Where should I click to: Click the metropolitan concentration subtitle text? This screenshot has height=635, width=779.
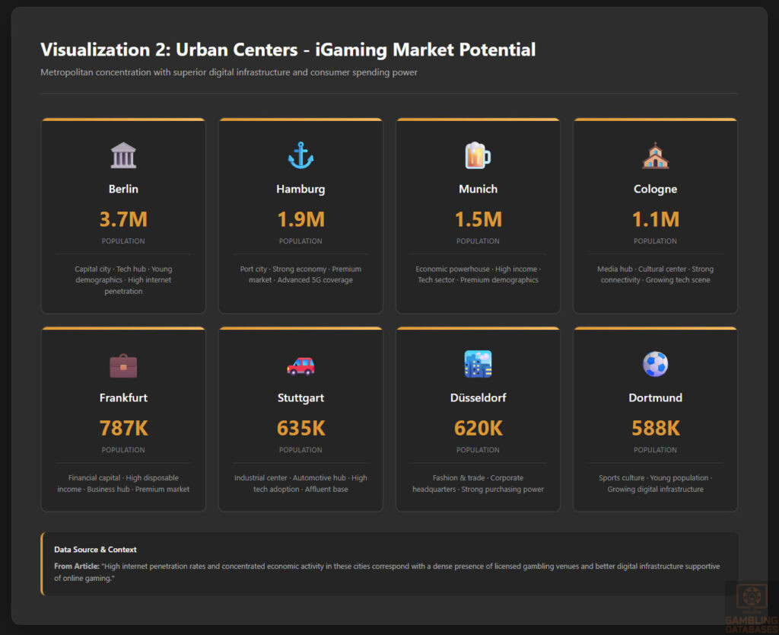228,72
